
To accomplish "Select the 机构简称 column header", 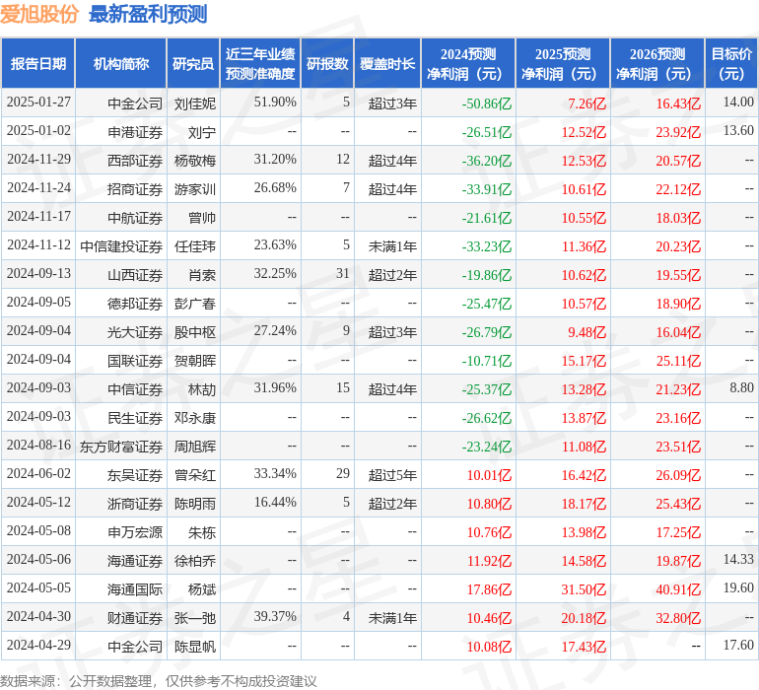I will 121,63.
